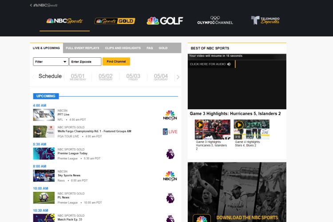Play Game 4 Highlights Stars Blues thumbnail
The width and height of the screenshot is (333, 222).
click(251, 129)
